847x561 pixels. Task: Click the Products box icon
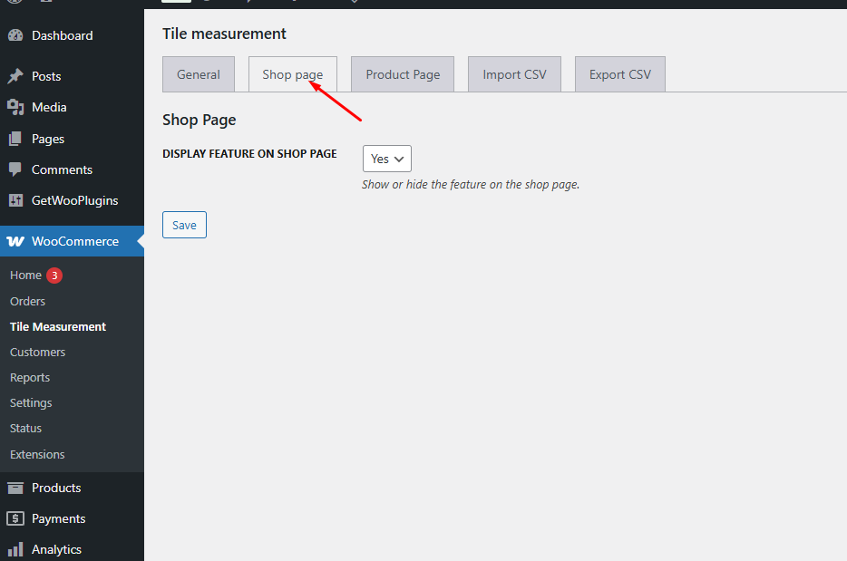(x=15, y=488)
